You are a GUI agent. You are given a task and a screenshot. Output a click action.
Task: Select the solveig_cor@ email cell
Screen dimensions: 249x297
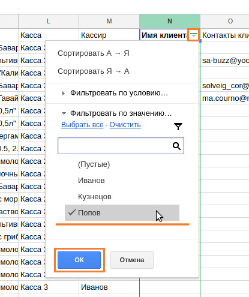point(224,86)
